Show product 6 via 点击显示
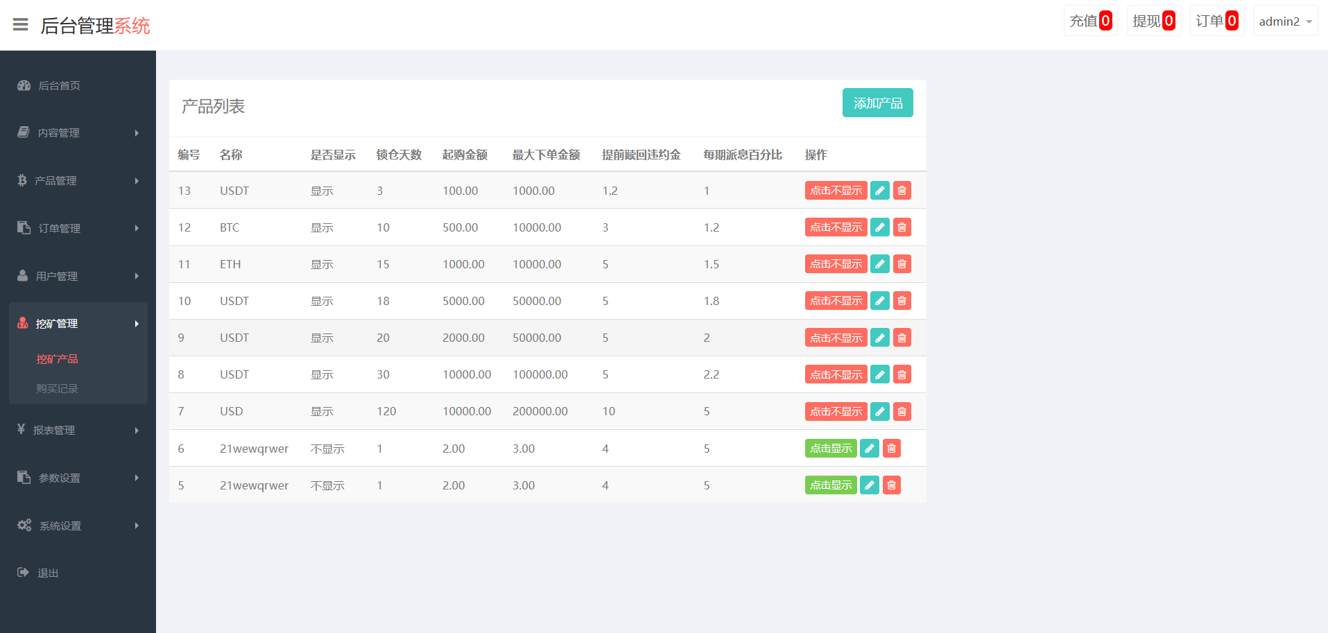This screenshot has width=1328, height=633. [831, 448]
